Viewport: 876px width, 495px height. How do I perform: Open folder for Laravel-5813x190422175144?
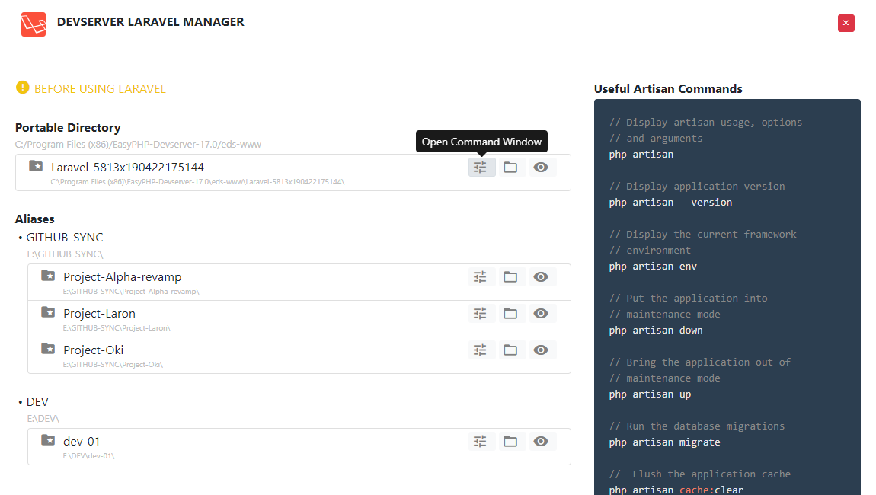(x=510, y=167)
